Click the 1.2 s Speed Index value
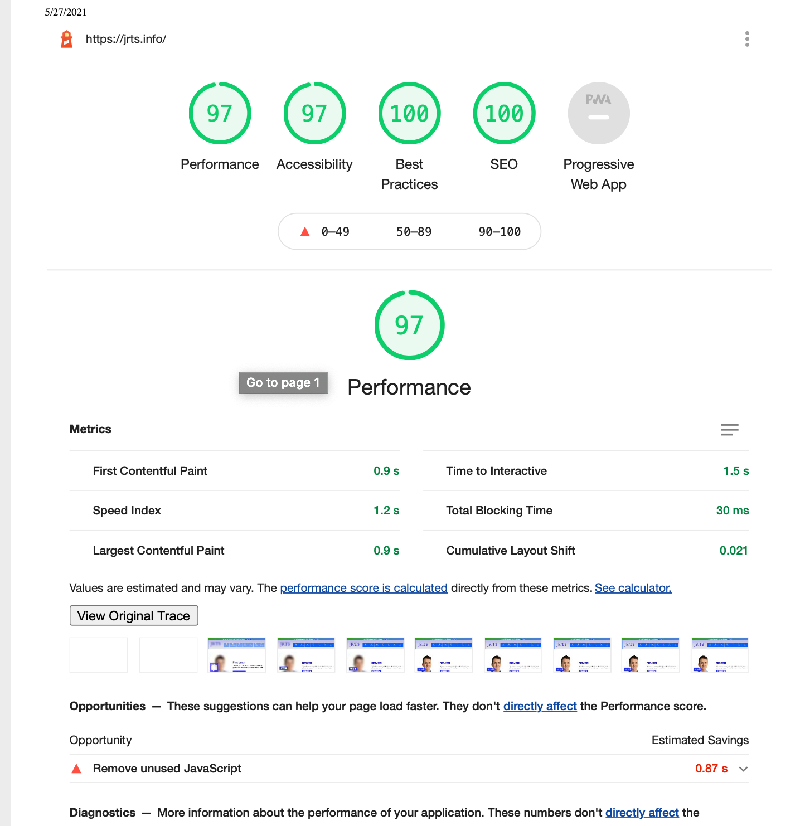The width and height of the screenshot is (805, 826). point(386,511)
